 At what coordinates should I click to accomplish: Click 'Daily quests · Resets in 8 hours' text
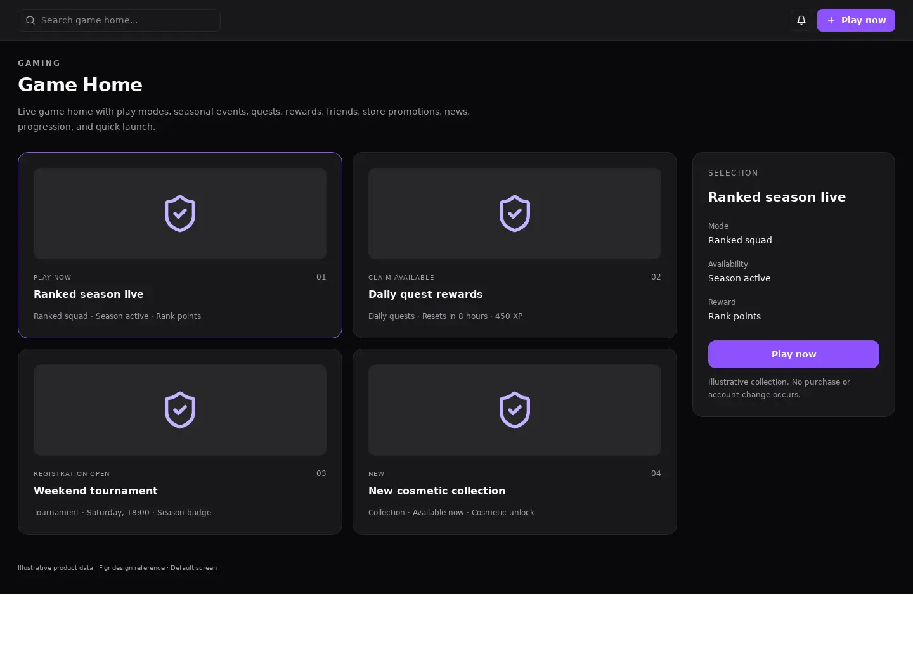pos(428,316)
